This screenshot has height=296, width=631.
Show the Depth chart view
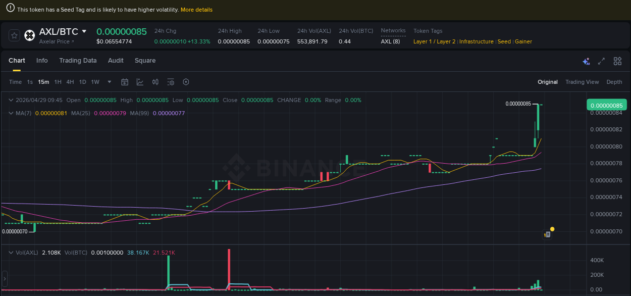pyautogui.click(x=614, y=82)
